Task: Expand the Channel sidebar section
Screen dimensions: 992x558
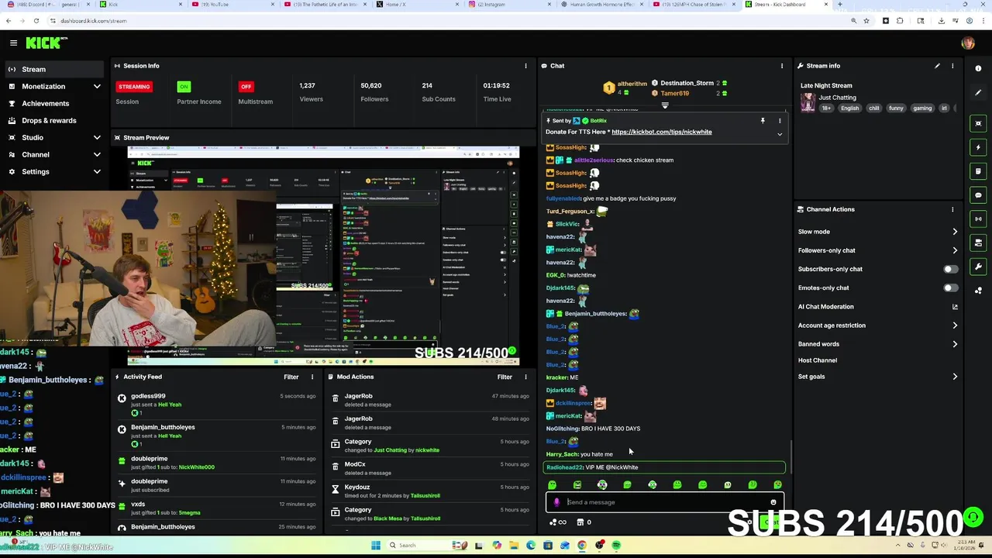Action: point(53,154)
